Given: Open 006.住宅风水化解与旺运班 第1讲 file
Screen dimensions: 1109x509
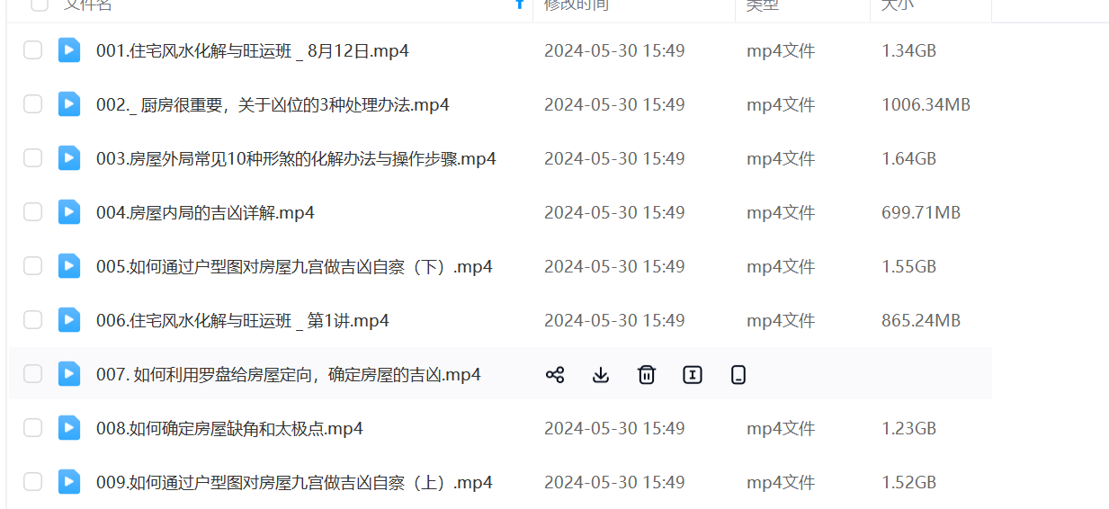Looking at the screenshot, I should coord(243,321).
